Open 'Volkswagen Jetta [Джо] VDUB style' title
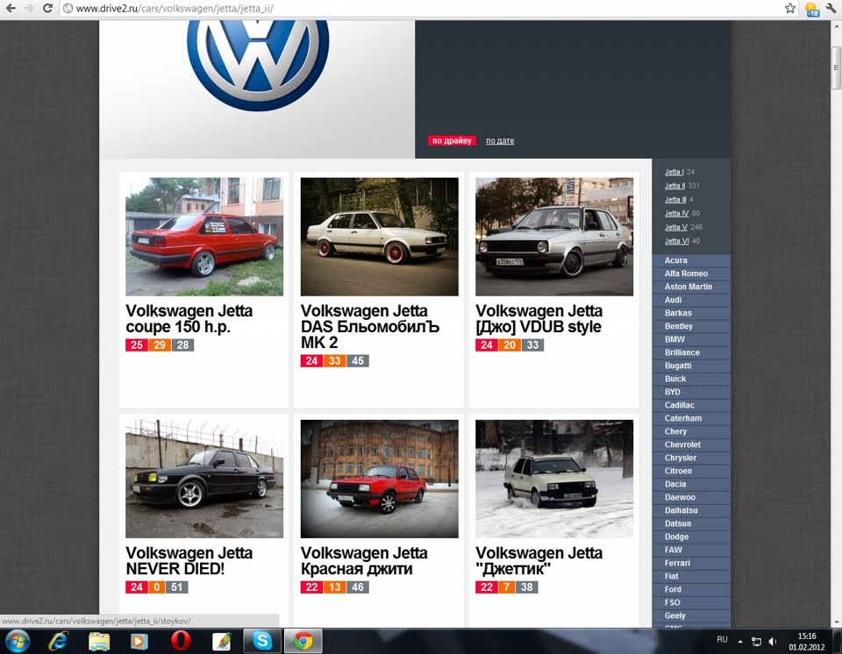Screen dimensions: 842x654 click(539, 319)
